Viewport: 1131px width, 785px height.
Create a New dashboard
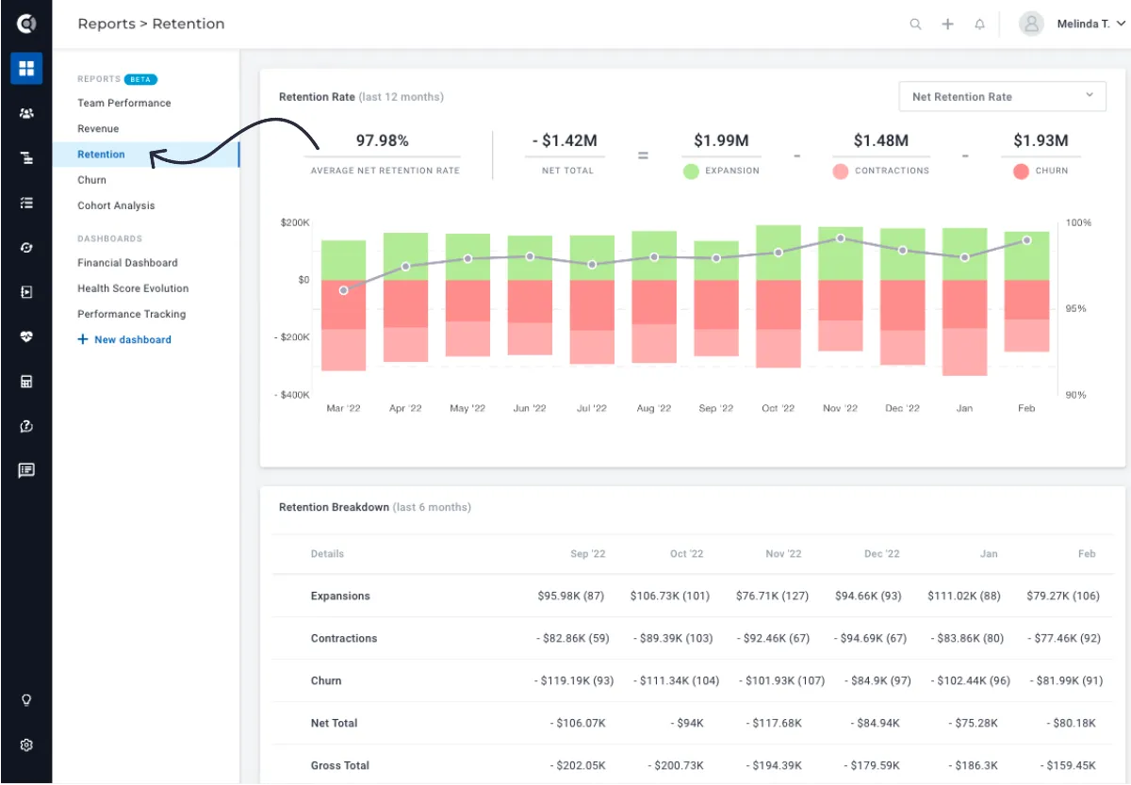[124, 339]
